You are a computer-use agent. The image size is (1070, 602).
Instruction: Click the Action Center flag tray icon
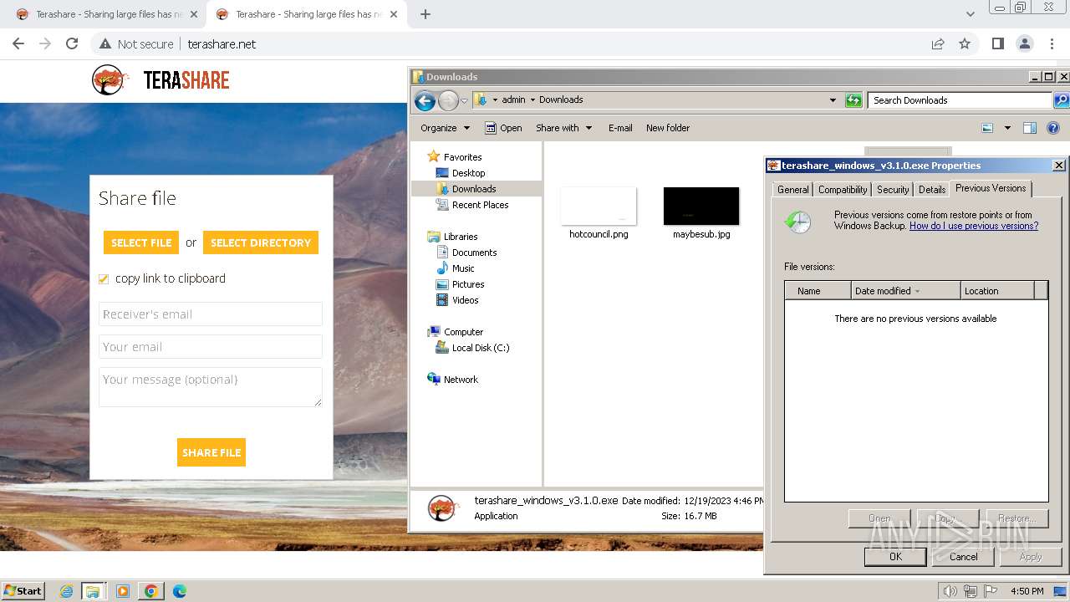click(x=991, y=591)
